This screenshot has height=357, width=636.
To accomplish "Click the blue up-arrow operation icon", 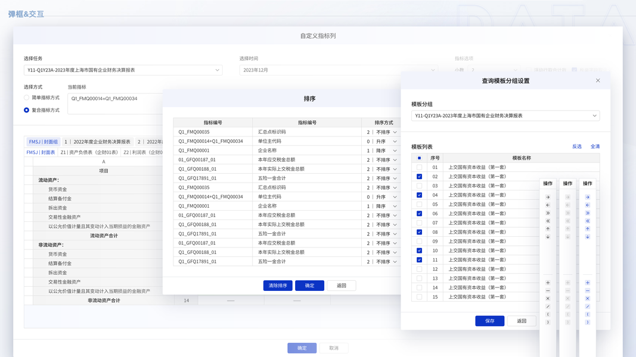I will click(587, 228).
